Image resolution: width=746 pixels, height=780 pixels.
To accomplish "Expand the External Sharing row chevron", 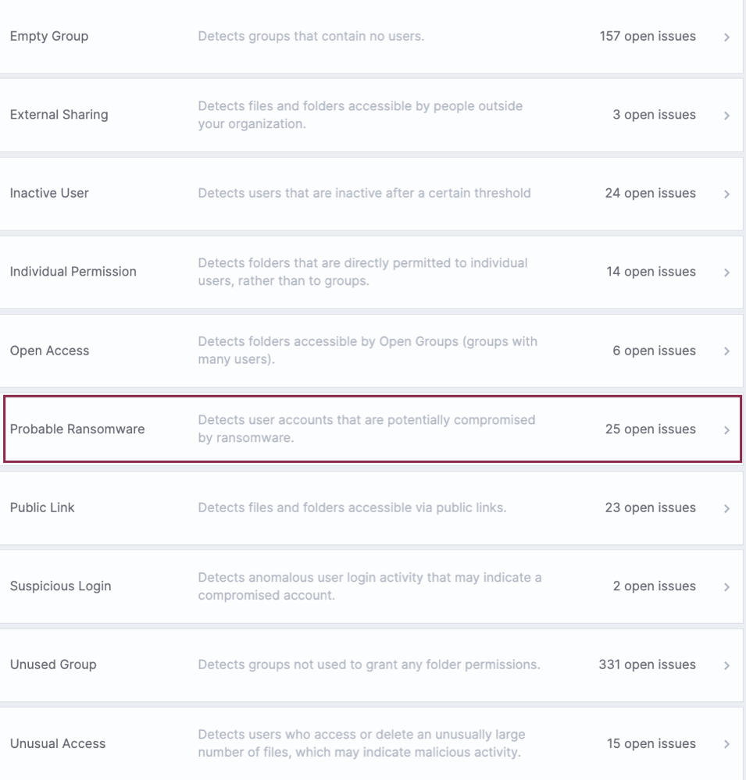I will 726,115.
